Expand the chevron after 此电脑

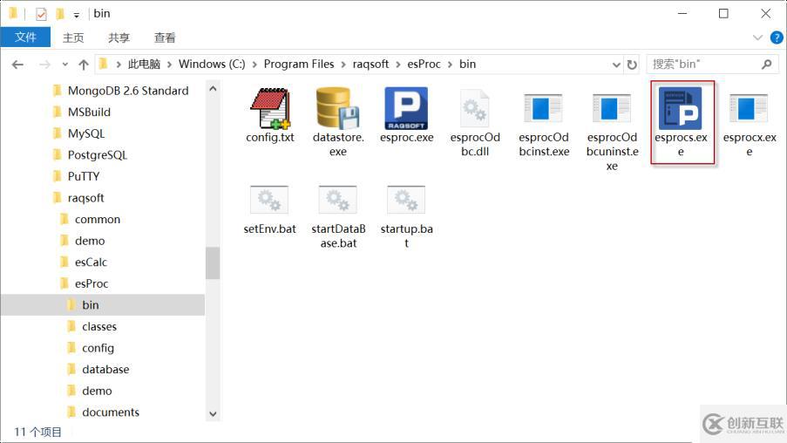tap(169, 65)
